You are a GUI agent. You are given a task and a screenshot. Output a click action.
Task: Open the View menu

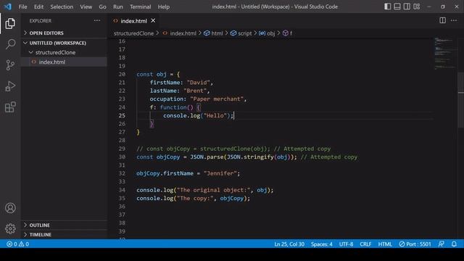point(86,7)
